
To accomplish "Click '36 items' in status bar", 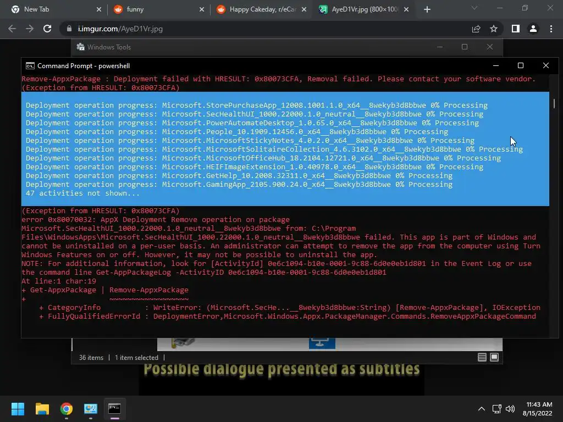I will point(91,358).
